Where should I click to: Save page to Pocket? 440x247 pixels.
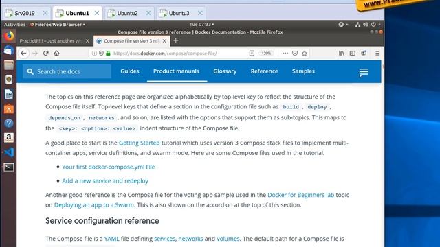click(295, 54)
